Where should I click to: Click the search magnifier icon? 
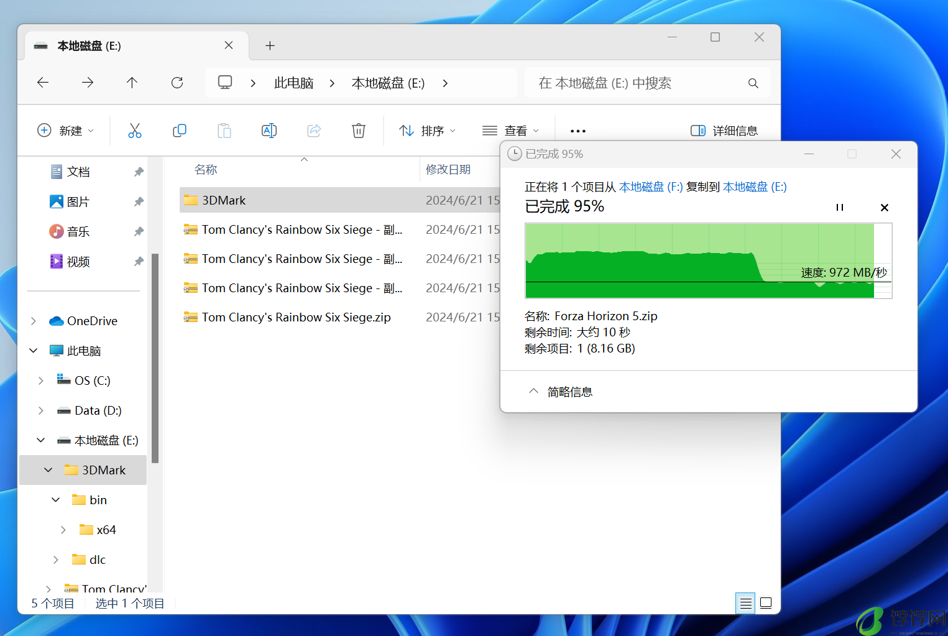click(753, 83)
